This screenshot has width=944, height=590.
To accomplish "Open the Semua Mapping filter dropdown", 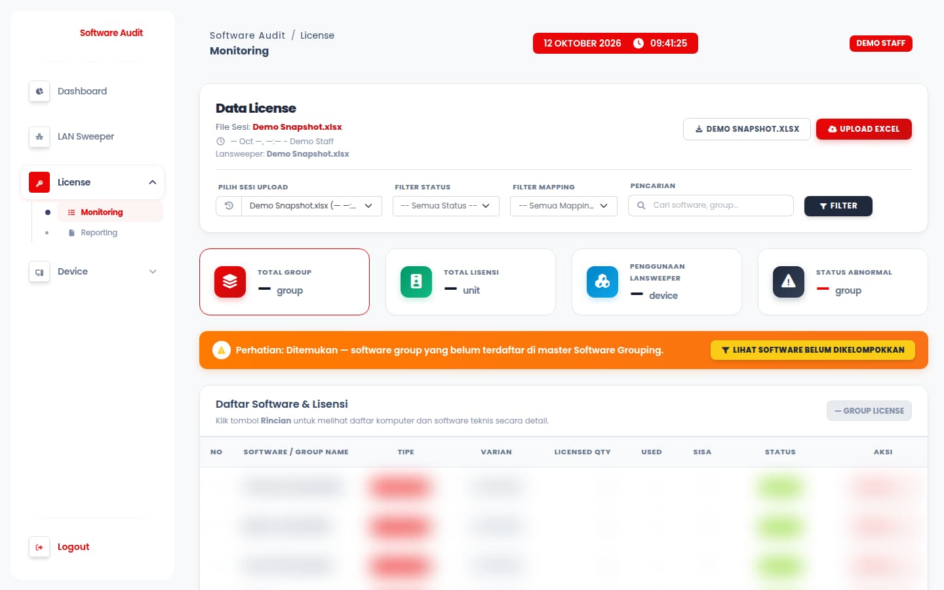I will tap(564, 206).
